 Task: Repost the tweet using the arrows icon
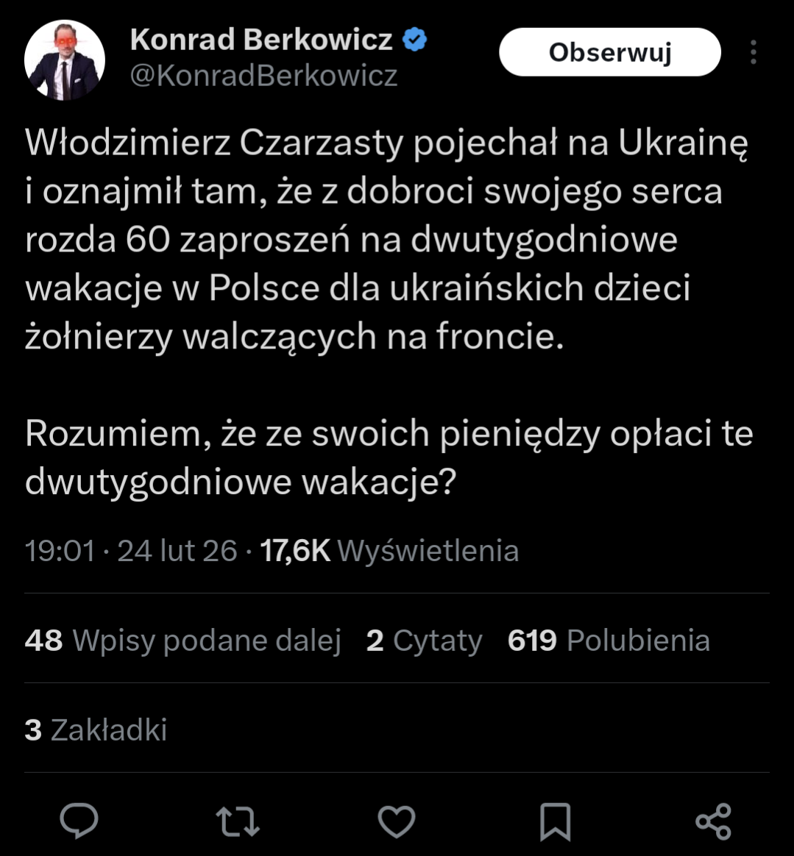click(x=238, y=821)
